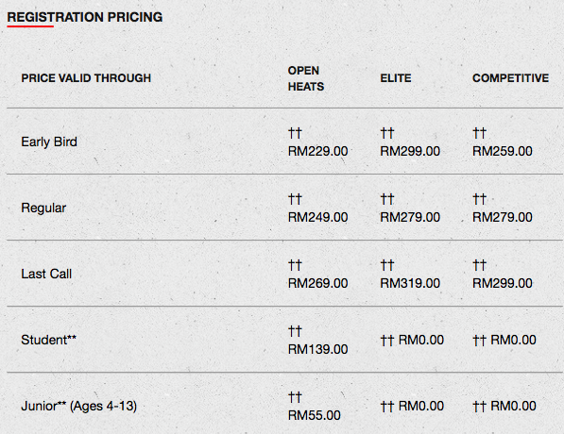Click Early Bird Competitive price RM259.00
Screen dimensions: 564x434
click(x=503, y=151)
